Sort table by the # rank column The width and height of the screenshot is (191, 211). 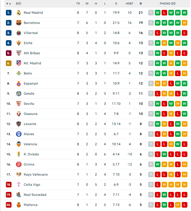pos(8,4)
